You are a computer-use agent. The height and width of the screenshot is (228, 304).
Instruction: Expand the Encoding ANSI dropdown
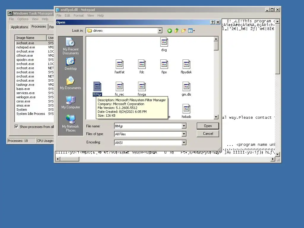pyautogui.click(x=184, y=143)
